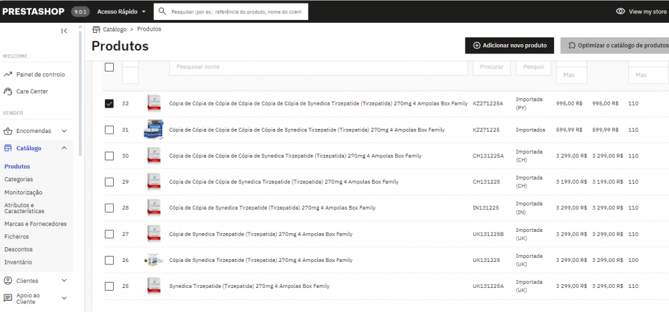Collapse the Catálogo menu chevron
The image size is (669, 312).
(x=64, y=148)
